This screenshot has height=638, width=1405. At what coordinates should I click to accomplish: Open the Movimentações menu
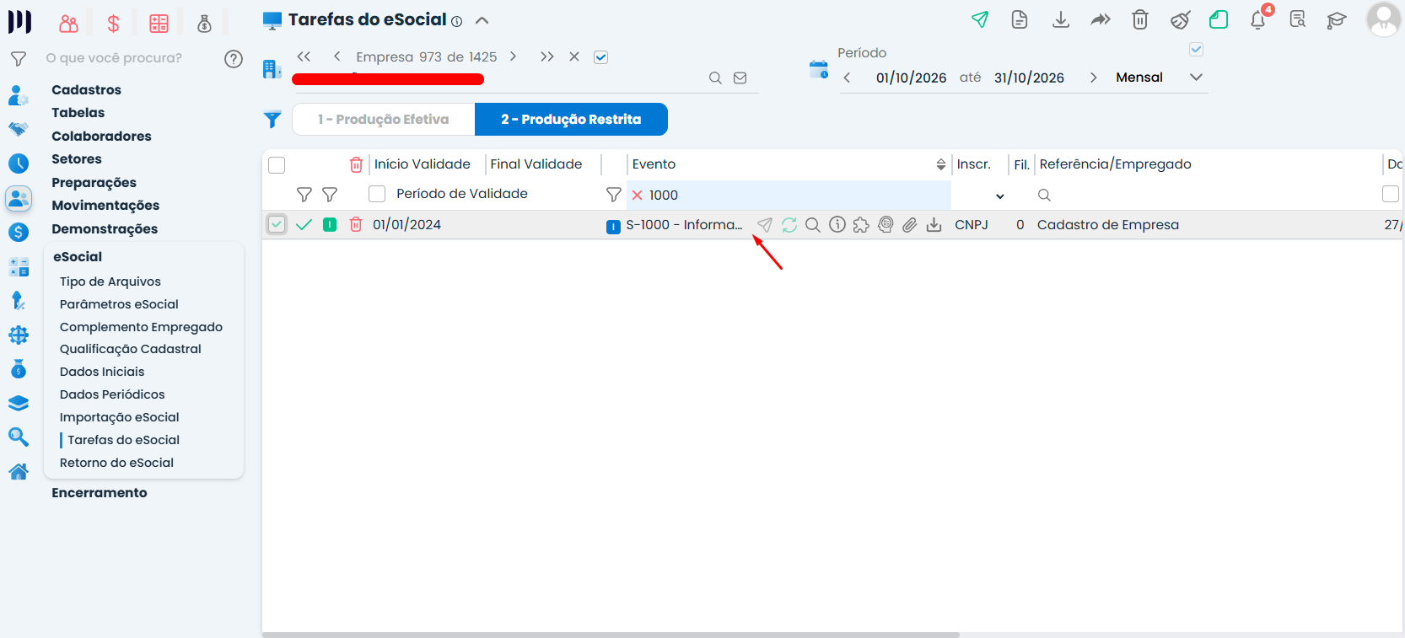(105, 206)
